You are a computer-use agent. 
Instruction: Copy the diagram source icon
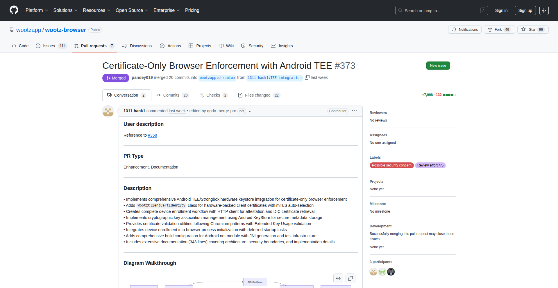[x=350, y=278]
